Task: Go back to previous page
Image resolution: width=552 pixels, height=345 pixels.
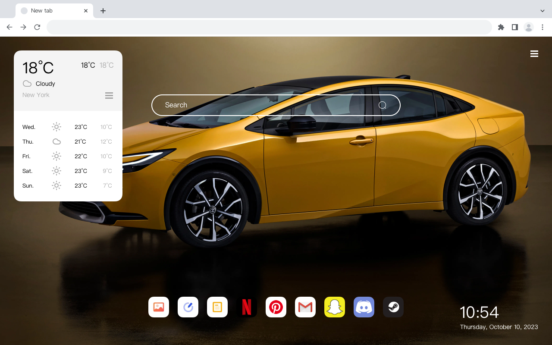Action: pyautogui.click(x=9, y=27)
